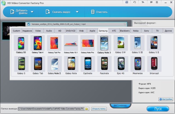Screen dimensions: 175x114
Task: Expand the Add files dropdown arrow
Action: pyautogui.click(x=32, y=12)
